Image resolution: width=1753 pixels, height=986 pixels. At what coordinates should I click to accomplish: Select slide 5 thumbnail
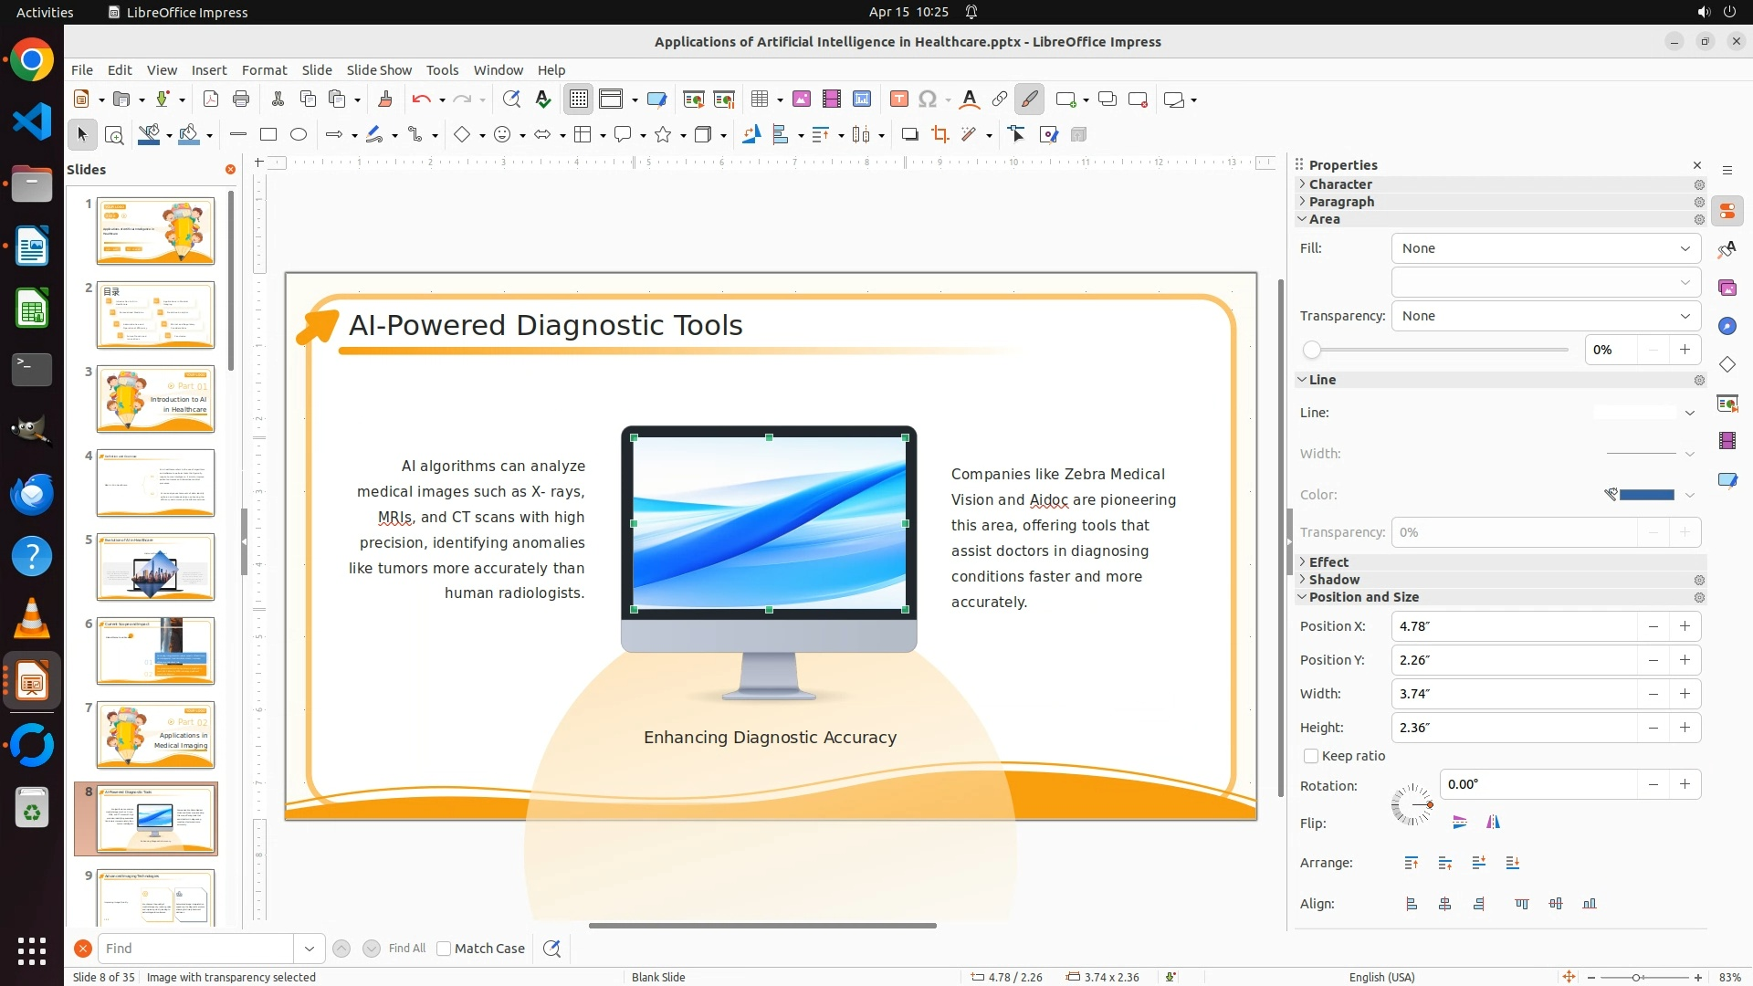click(155, 567)
